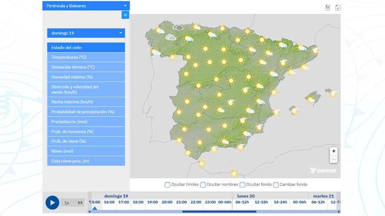Zoom in the map with plus button
Screen dimensions: 385x216
pos(334,151)
